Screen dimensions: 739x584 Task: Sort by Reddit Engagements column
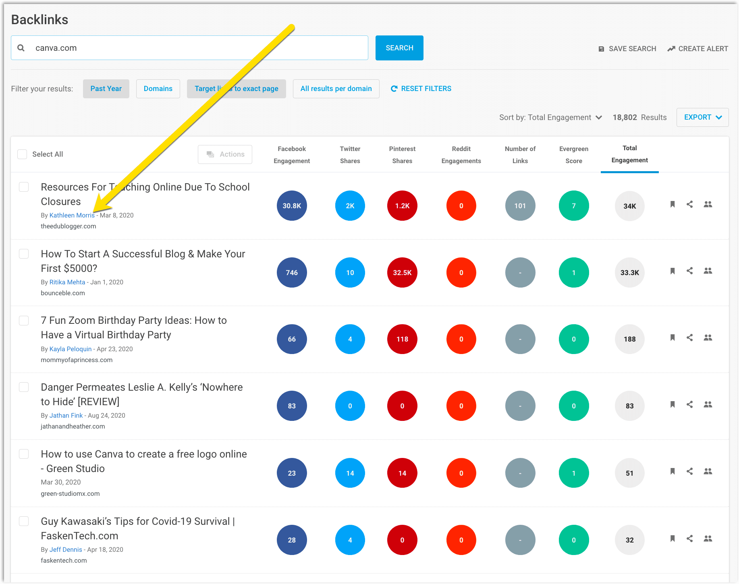pos(461,155)
